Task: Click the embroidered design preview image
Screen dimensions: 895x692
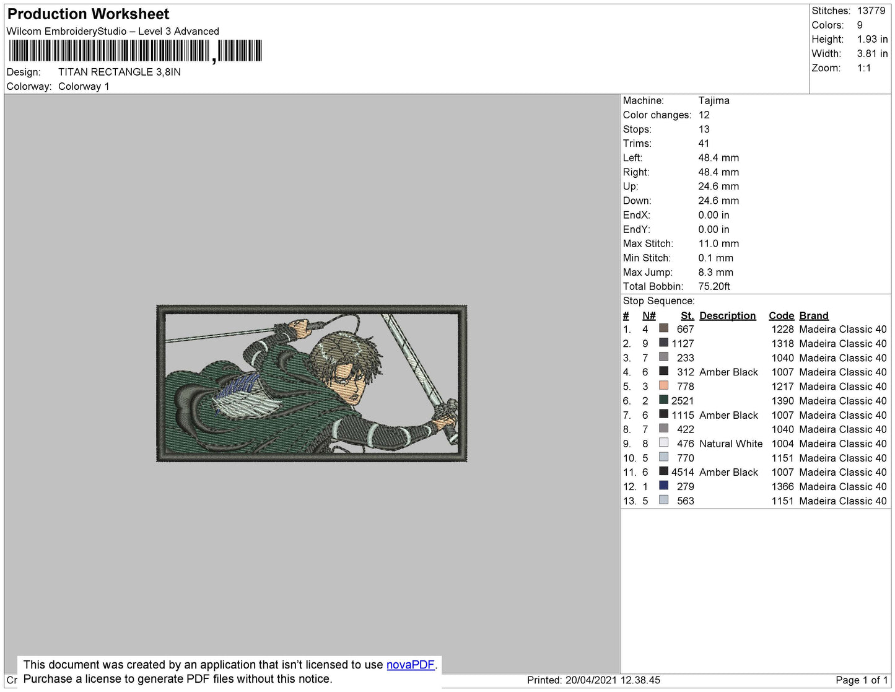Action: click(312, 383)
